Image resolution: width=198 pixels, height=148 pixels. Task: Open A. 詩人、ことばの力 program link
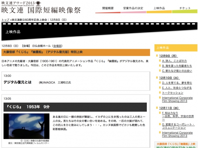coord(174,61)
